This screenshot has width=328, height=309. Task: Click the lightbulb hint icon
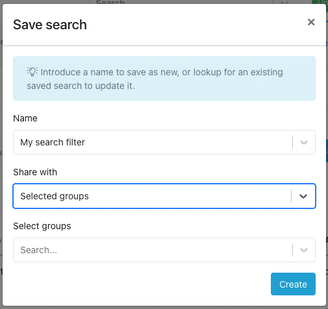32,72
